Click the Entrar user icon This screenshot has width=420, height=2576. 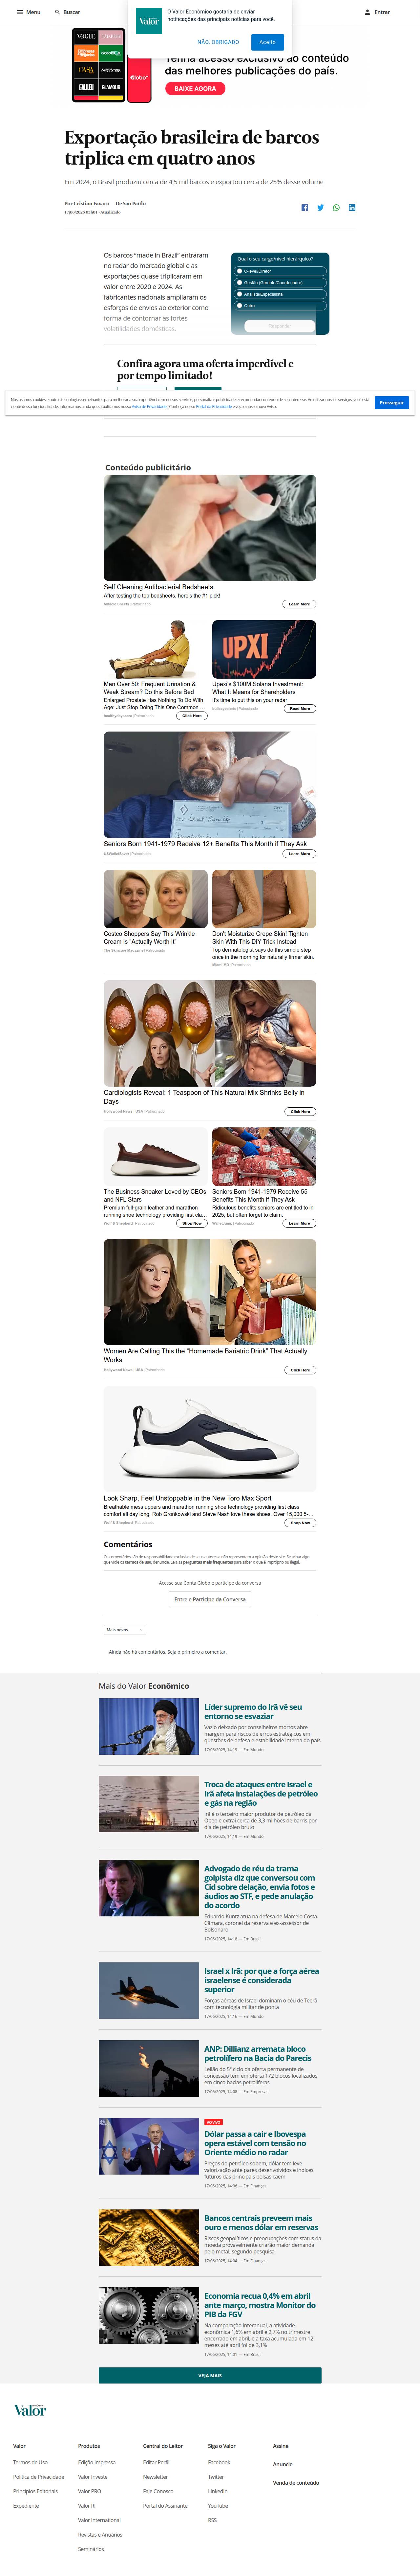[367, 12]
